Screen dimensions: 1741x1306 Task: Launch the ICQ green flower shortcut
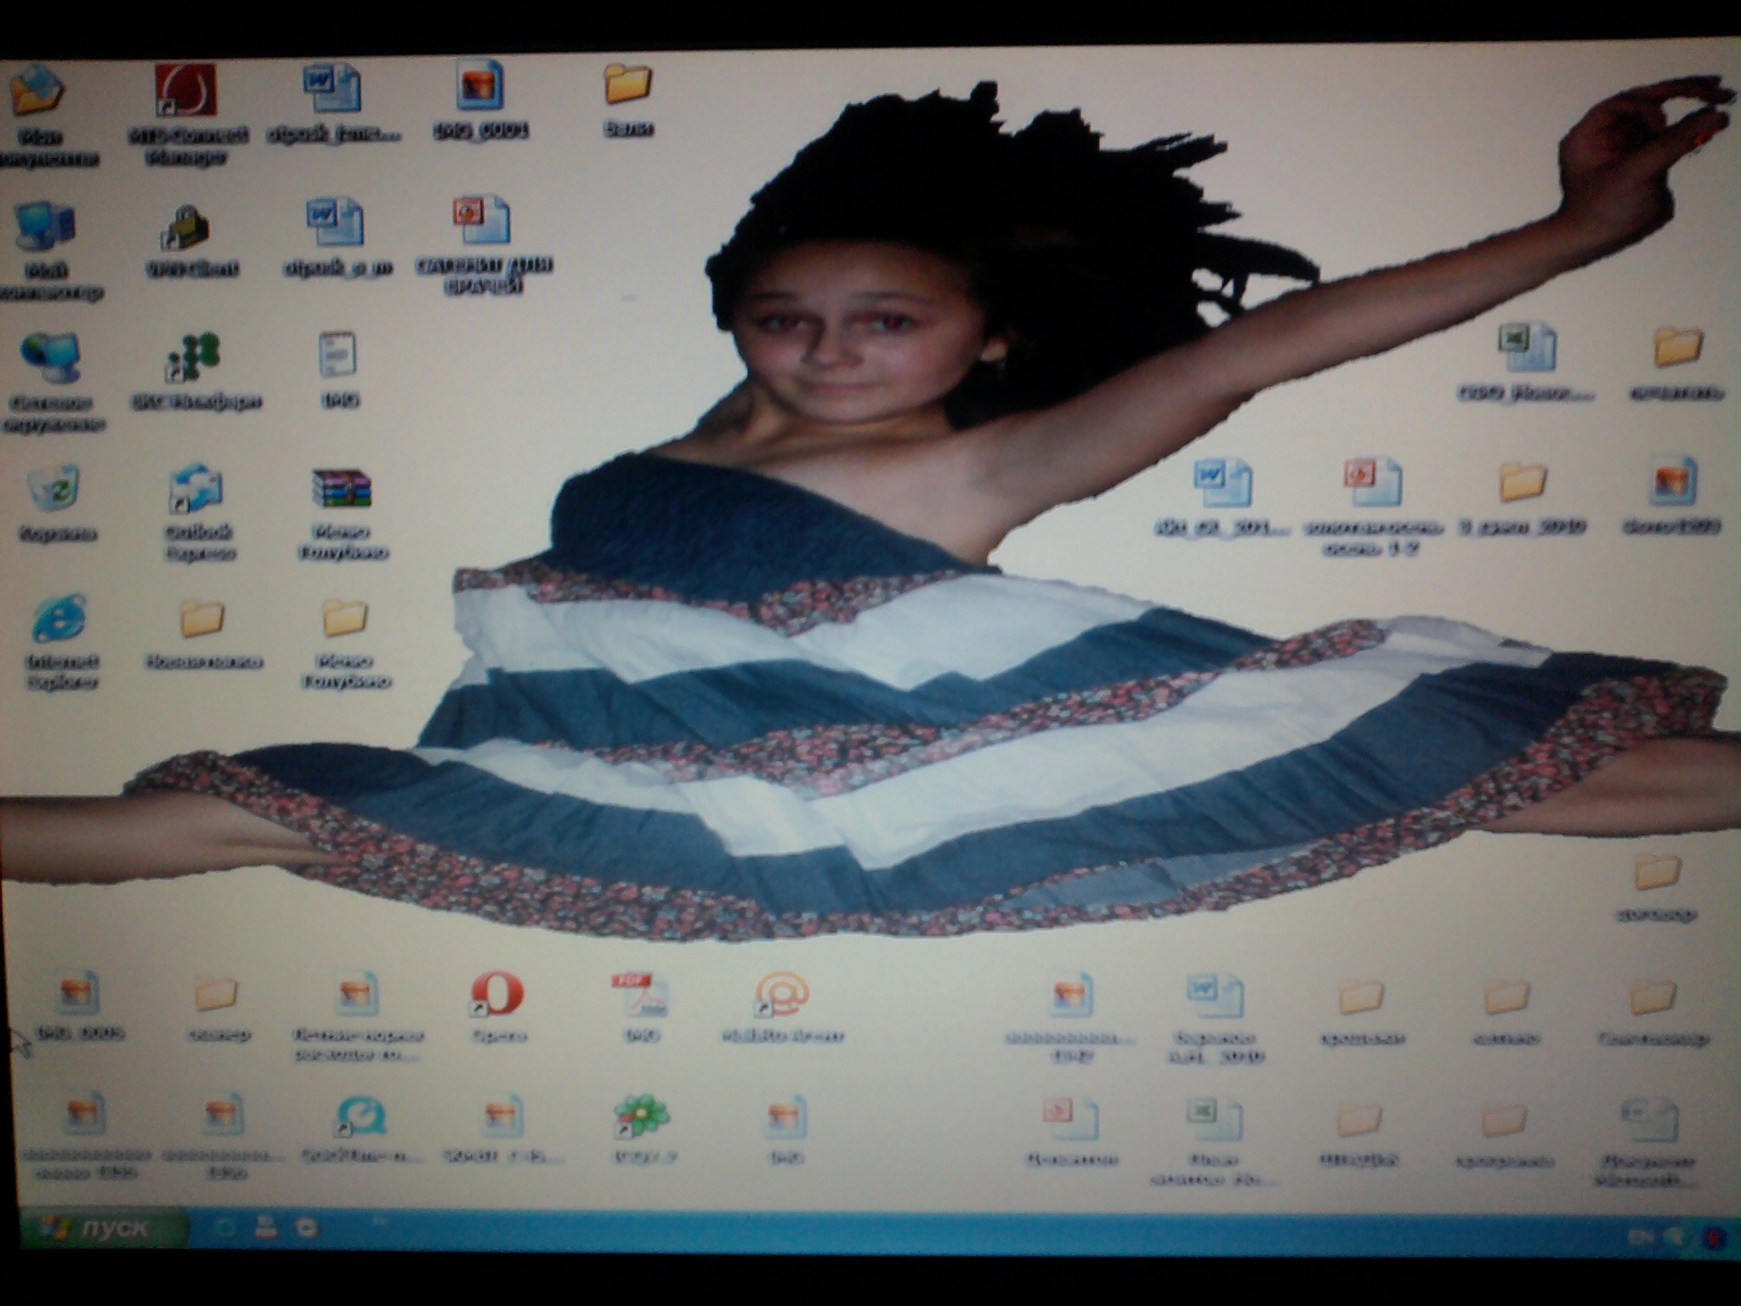tap(641, 1116)
